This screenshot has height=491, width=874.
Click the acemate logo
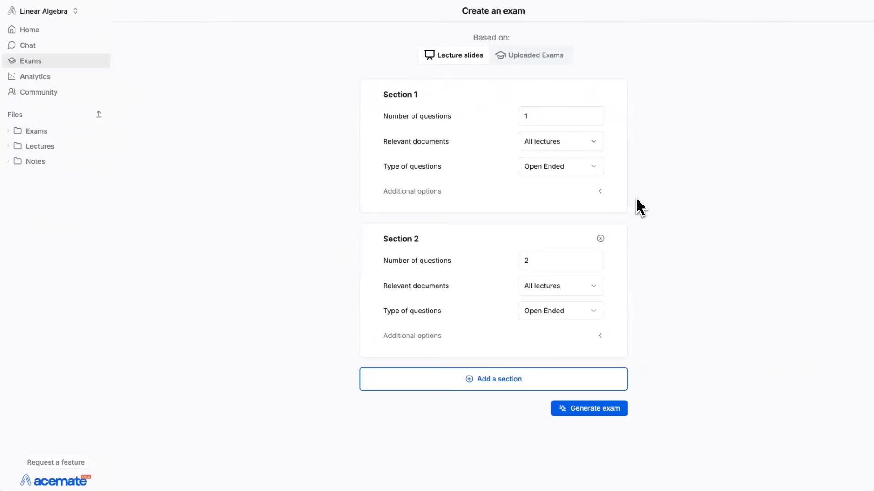[56, 480]
